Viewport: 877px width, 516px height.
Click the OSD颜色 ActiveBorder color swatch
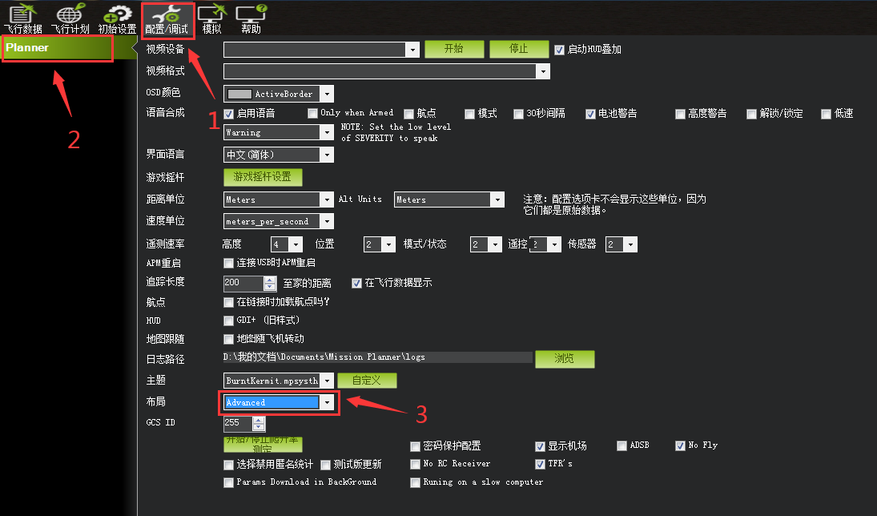(x=239, y=94)
